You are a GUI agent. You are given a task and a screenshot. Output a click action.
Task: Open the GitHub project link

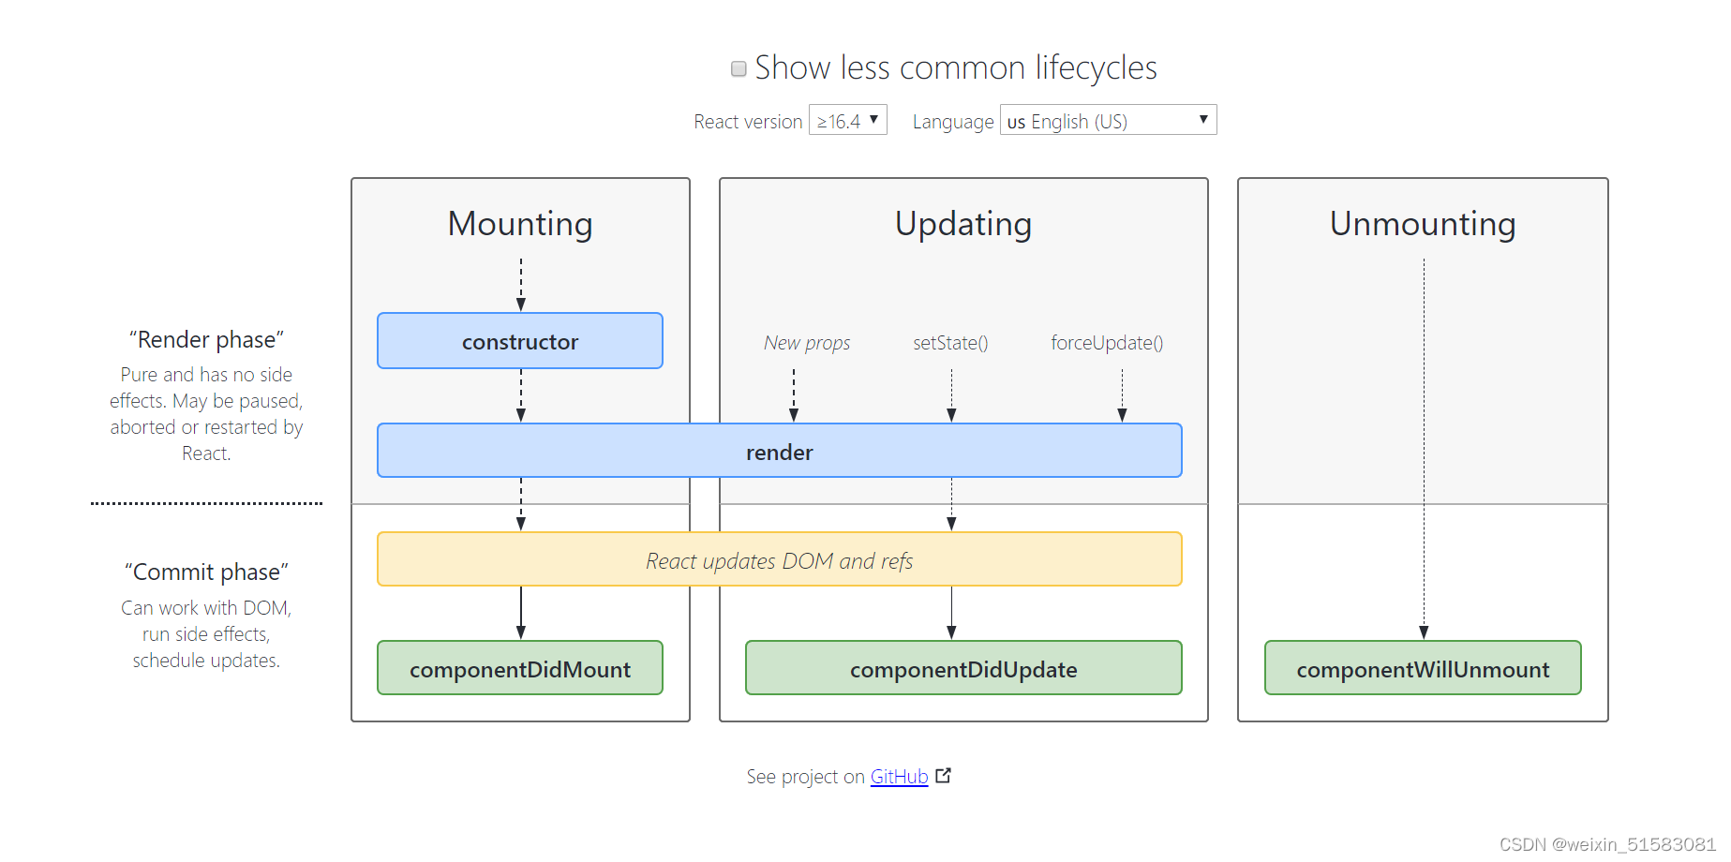click(899, 777)
